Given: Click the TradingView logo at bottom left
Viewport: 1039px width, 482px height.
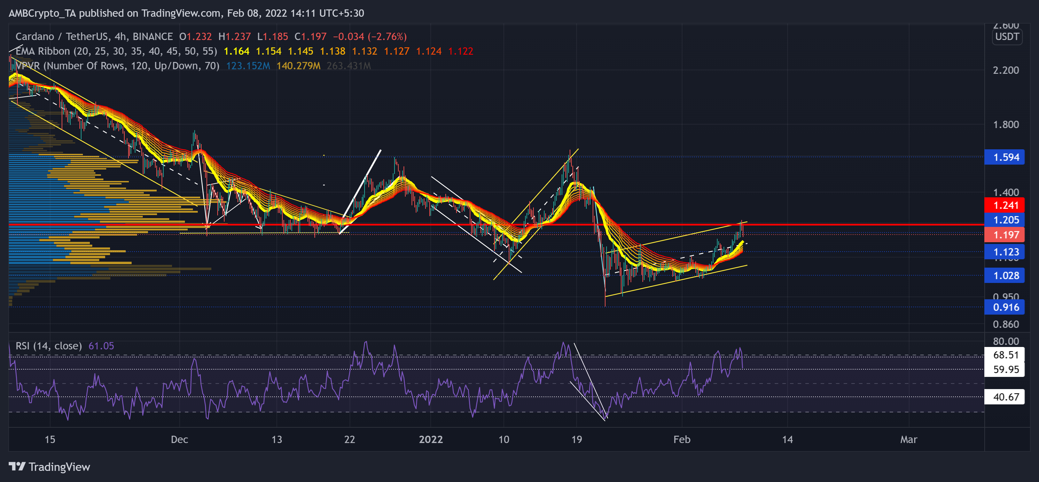Looking at the screenshot, I should (48, 467).
